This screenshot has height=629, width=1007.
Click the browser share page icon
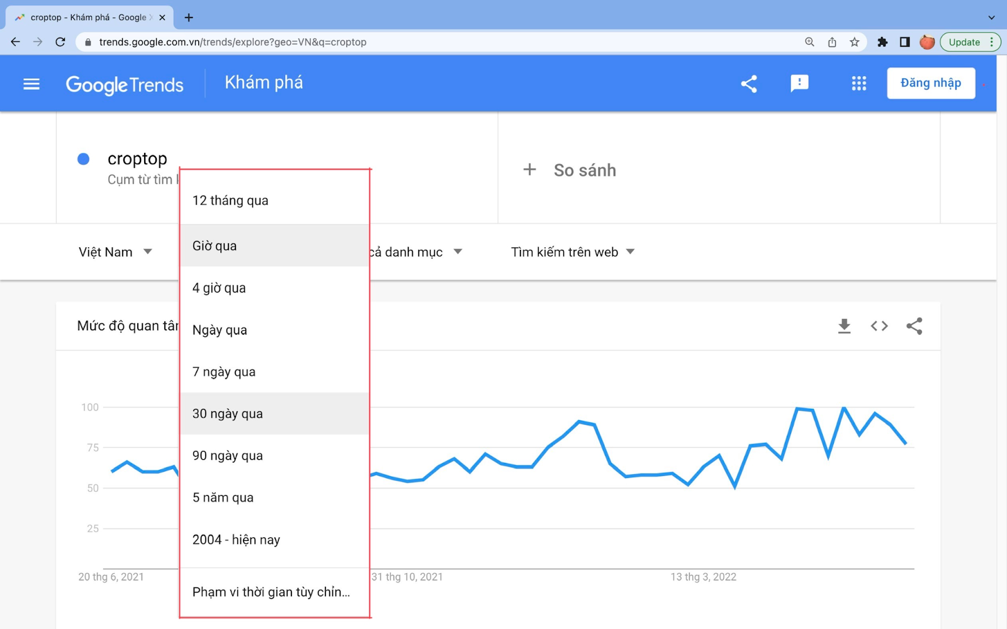[832, 42]
